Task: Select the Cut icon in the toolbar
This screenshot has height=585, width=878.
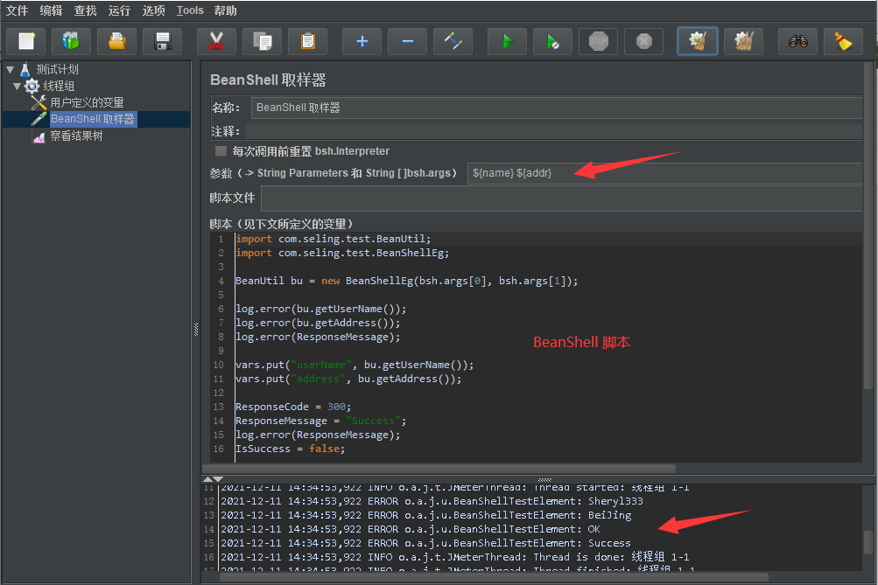Action: [216, 40]
